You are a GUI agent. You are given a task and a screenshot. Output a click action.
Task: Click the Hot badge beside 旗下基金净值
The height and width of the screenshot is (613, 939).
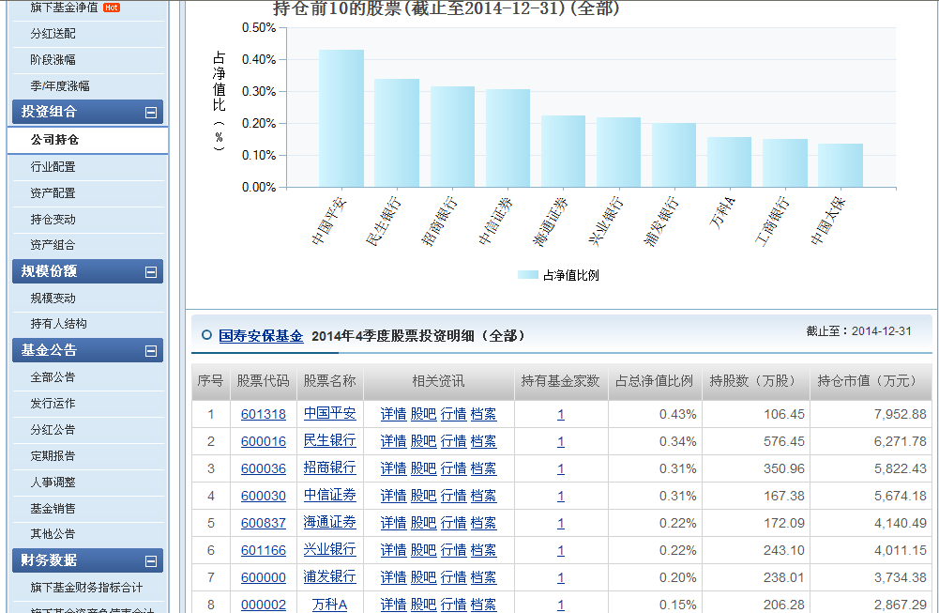pyautogui.click(x=112, y=8)
